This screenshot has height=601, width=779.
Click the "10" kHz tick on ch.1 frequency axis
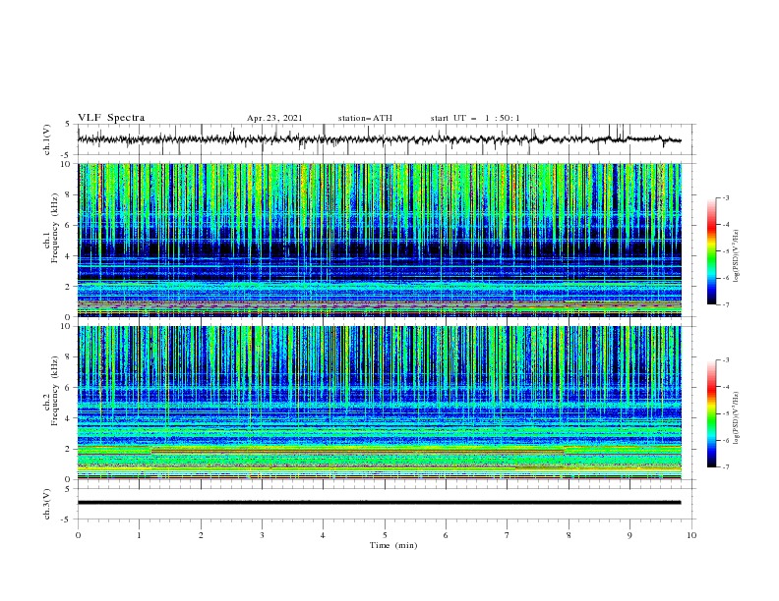point(66,164)
